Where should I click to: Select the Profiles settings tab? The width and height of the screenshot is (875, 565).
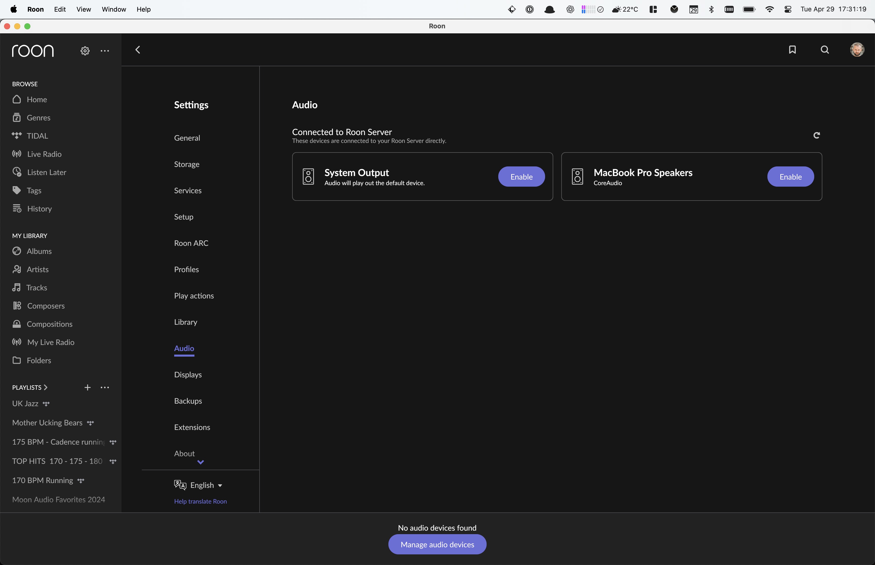pos(186,269)
